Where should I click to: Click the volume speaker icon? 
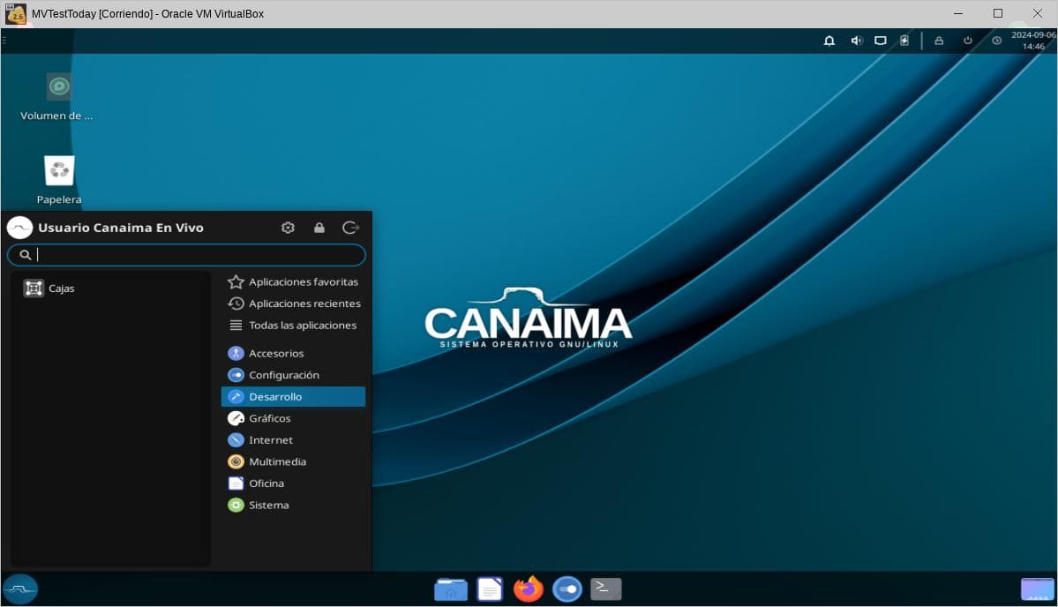click(x=856, y=41)
